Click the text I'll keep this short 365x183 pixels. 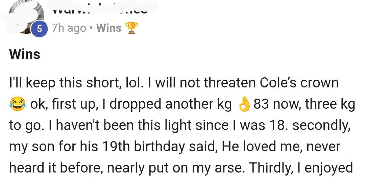pyautogui.click(x=65, y=83)
